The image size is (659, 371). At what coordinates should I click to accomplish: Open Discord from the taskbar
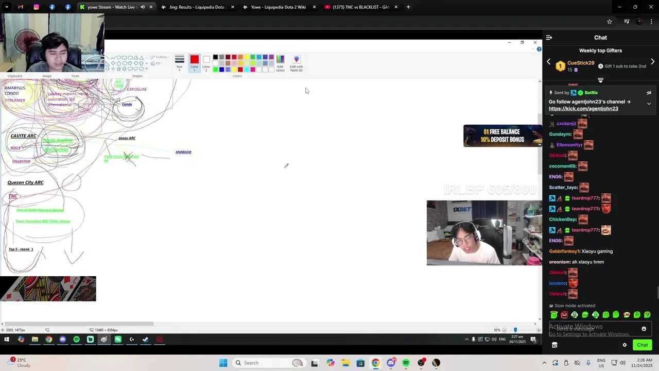point(391,363)
